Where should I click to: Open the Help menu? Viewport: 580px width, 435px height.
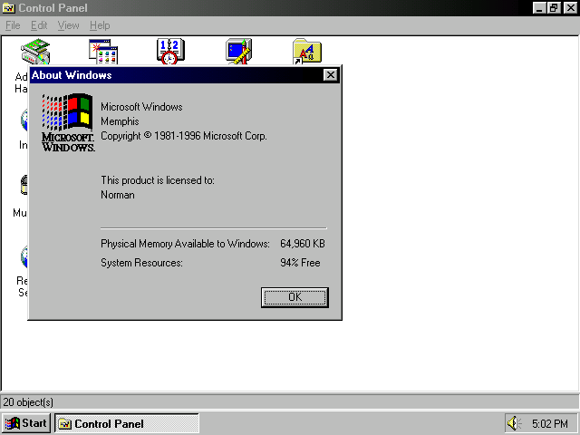(100, 25)
